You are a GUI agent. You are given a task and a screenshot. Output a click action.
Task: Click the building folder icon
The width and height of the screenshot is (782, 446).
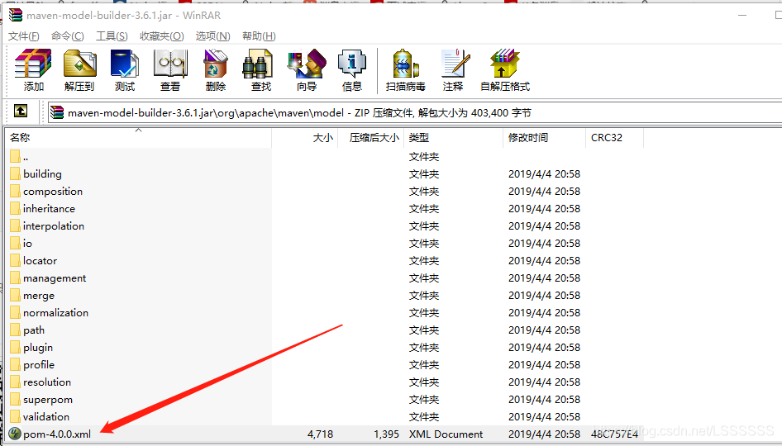click(x=15, y=173)
